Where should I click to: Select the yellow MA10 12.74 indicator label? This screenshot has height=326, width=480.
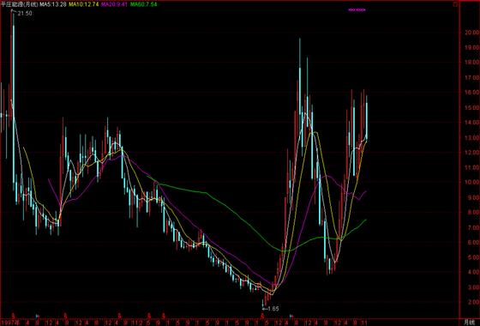(84, 4)
